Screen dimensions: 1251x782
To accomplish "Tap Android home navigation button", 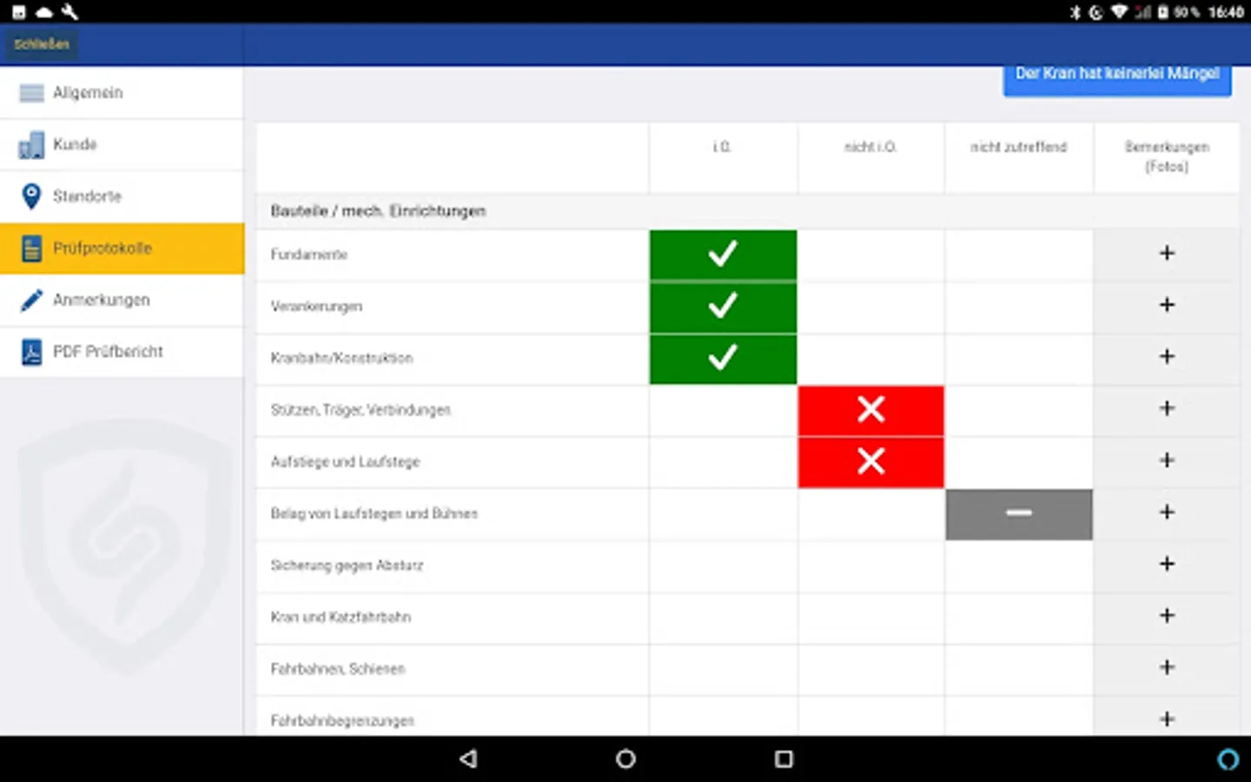I will 625,759.
